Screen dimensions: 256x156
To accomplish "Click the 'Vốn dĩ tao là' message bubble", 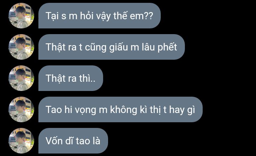I will [x=73, y=141].
